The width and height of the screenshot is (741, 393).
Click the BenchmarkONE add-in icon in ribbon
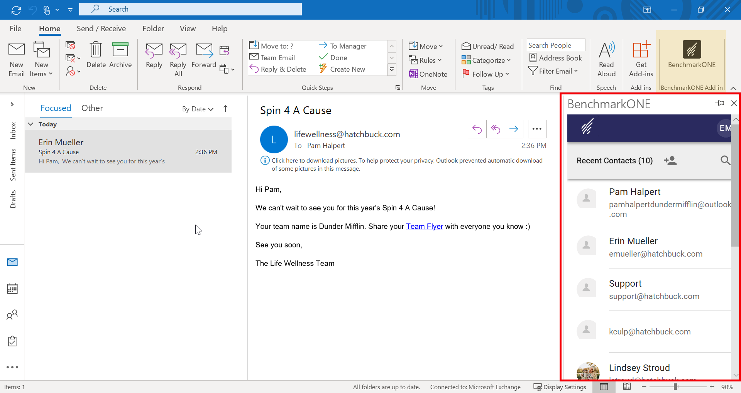click(x=691, y=50)
